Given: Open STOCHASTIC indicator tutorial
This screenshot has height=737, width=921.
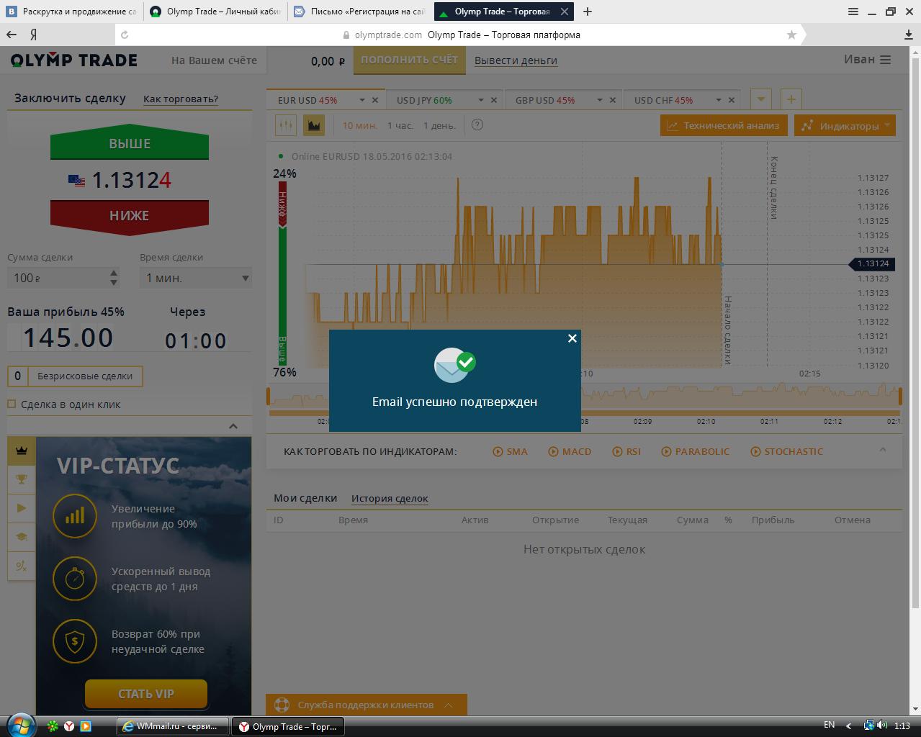Looking at the screenshot, I should (786, 451).
